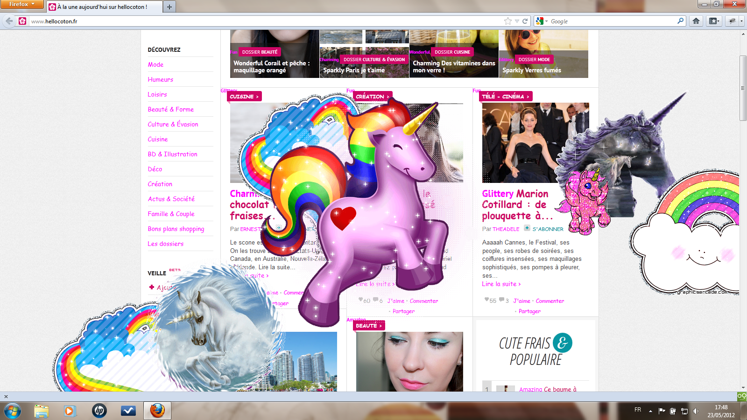Click Partager on the Cotillard article

pos(529,311)
